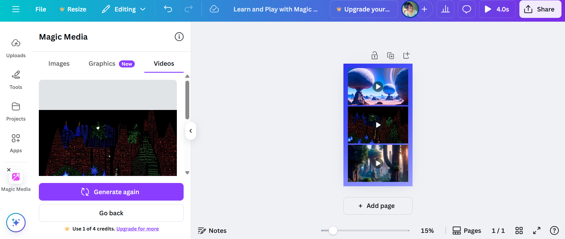Remove Magic Media from sidebar with X
Screen dimensions: 565x239
(x=9, y=170)
